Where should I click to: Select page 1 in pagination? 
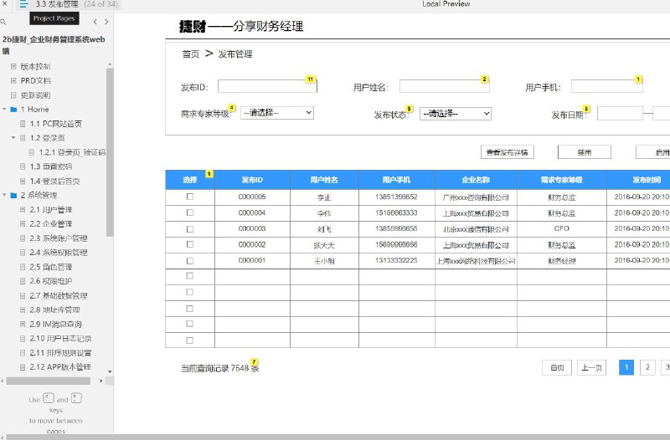coord(626,367)
